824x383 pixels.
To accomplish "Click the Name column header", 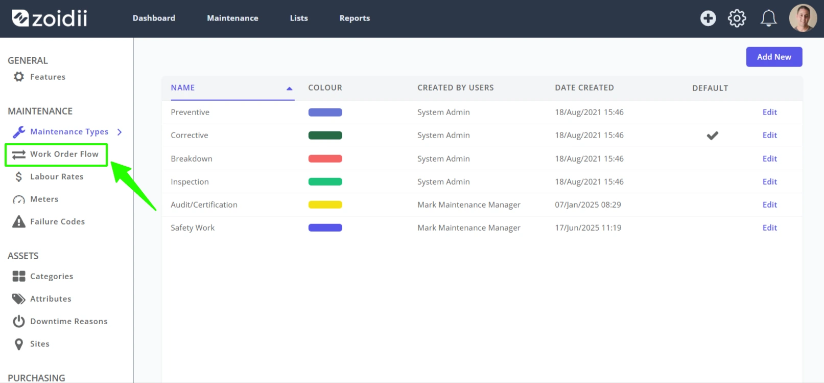I will (x=183, y=88).
